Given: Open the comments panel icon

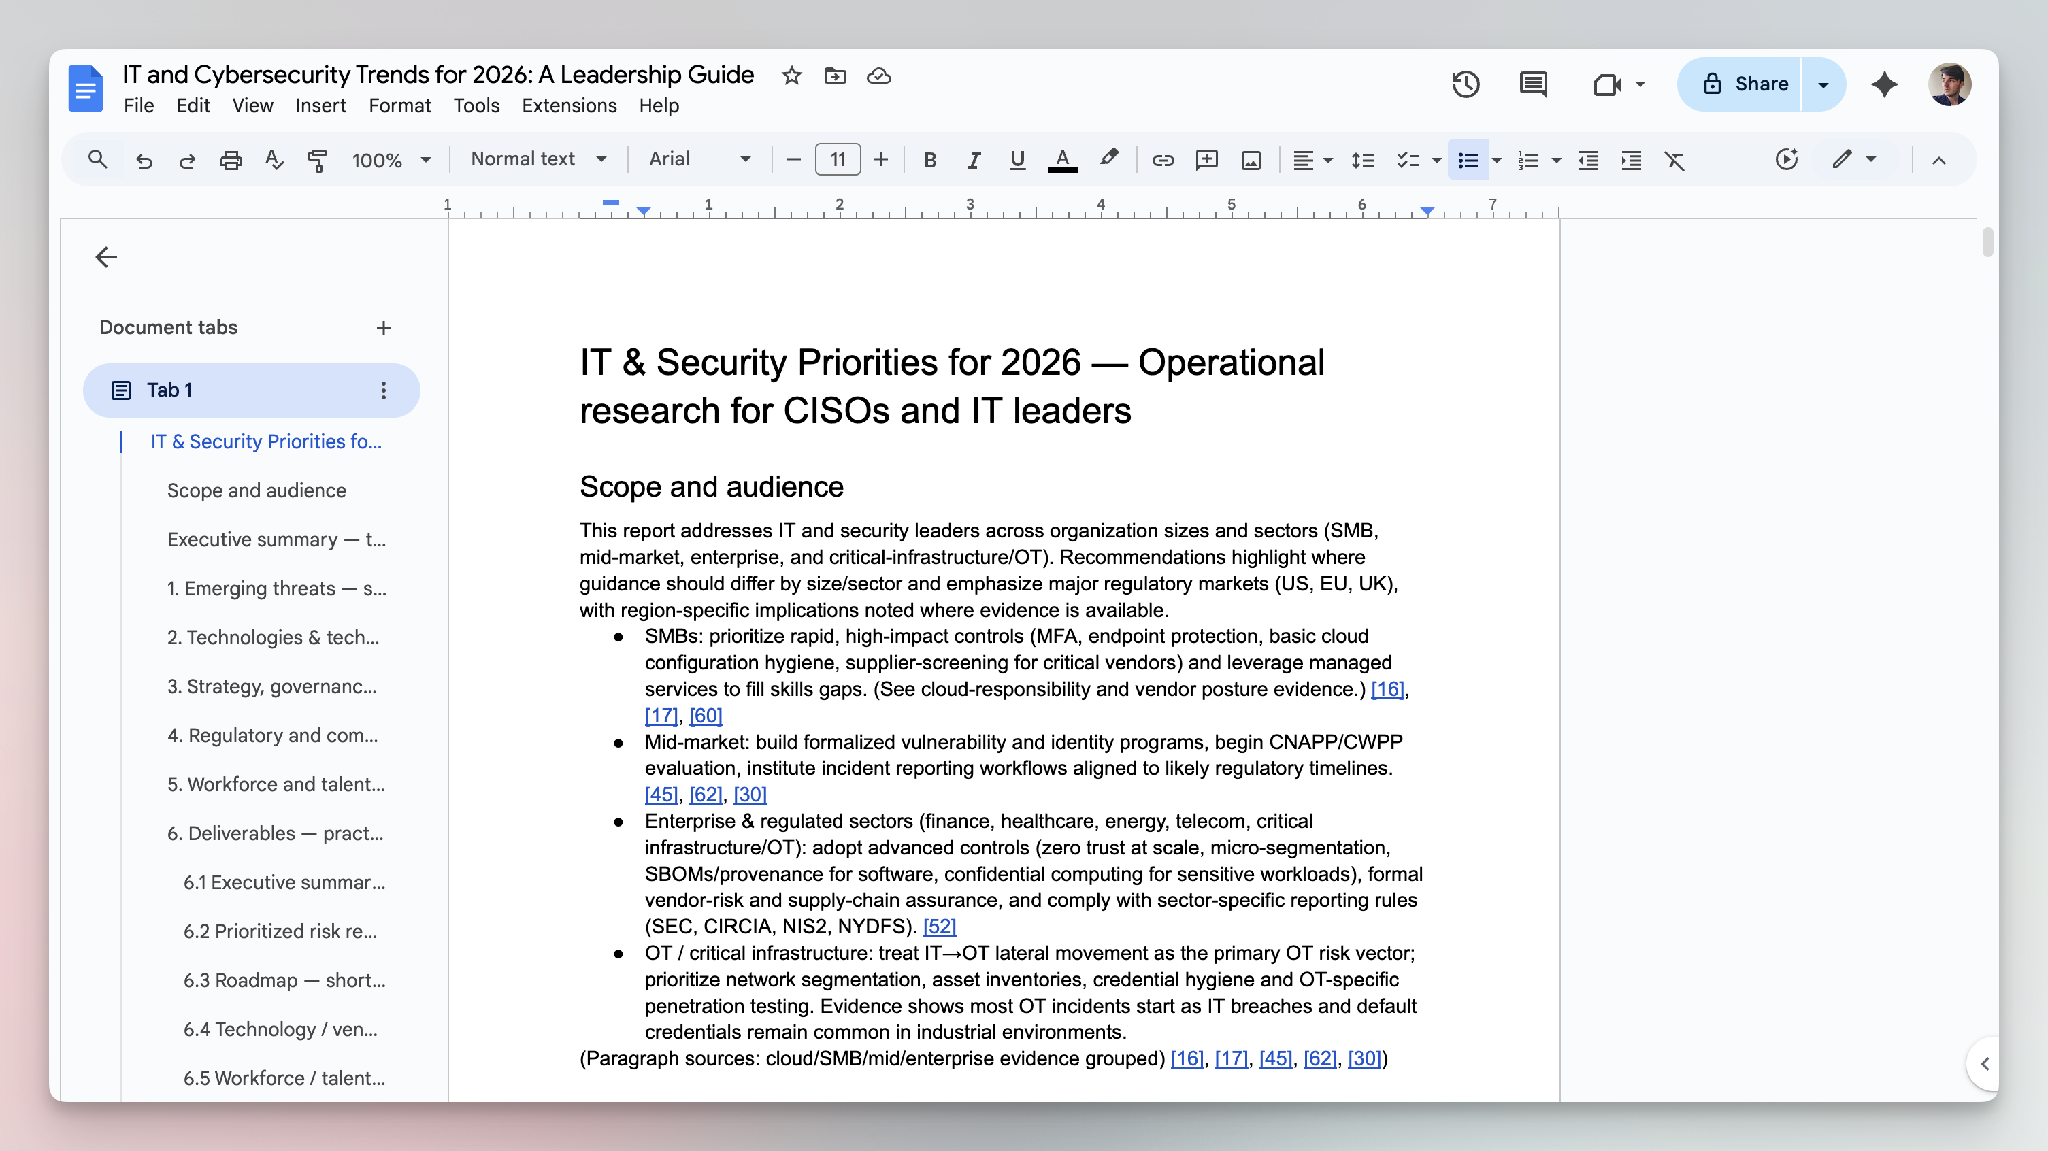Looking at the screenshot, I should [1532, 84].
